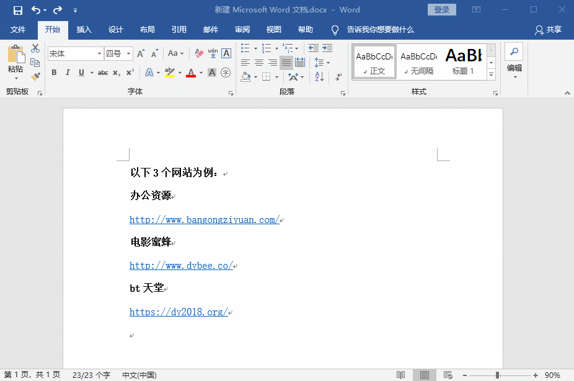Screen dimensions: 574x381
Task: Click the 共享 share button
Action: (548, 30)
